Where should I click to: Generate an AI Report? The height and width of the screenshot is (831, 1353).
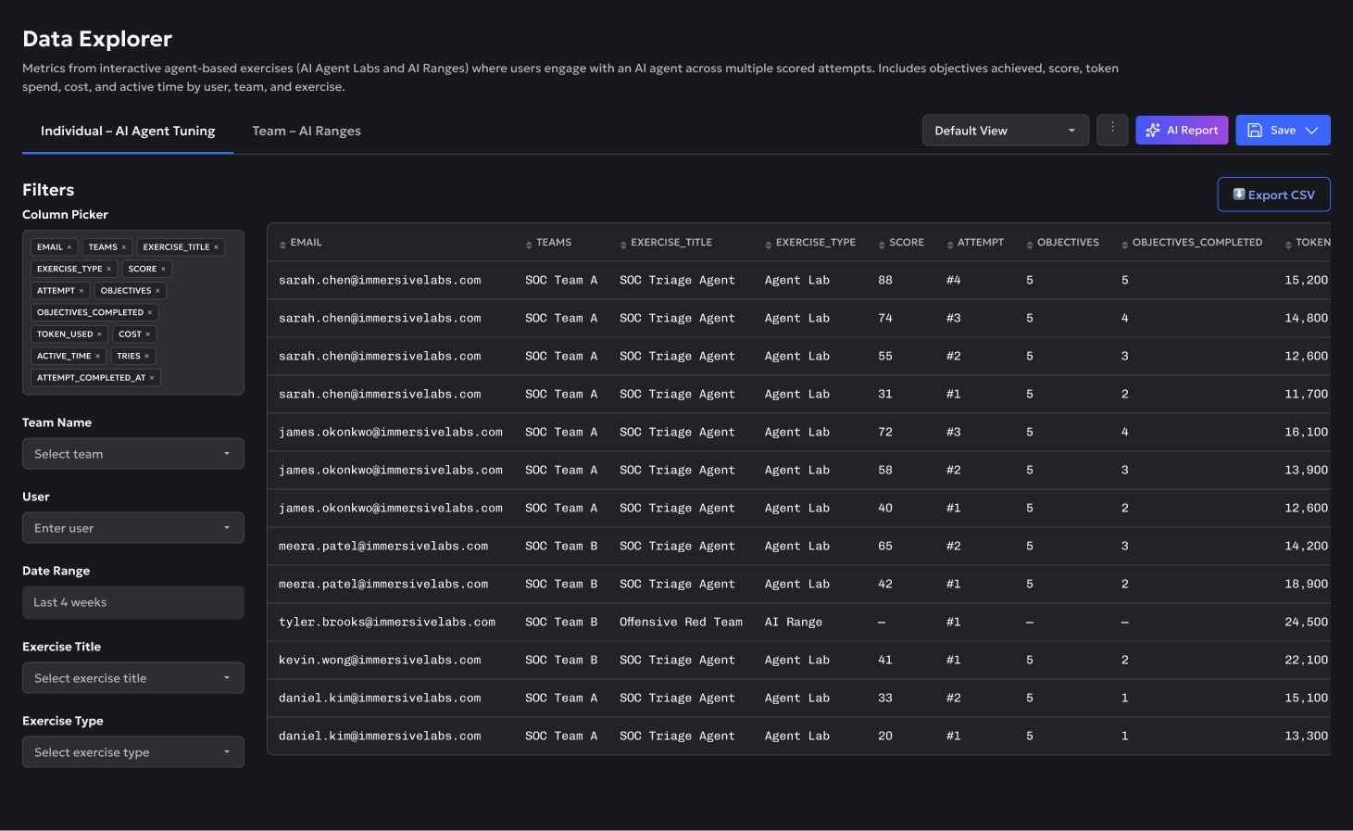[x=1182, y=131]
